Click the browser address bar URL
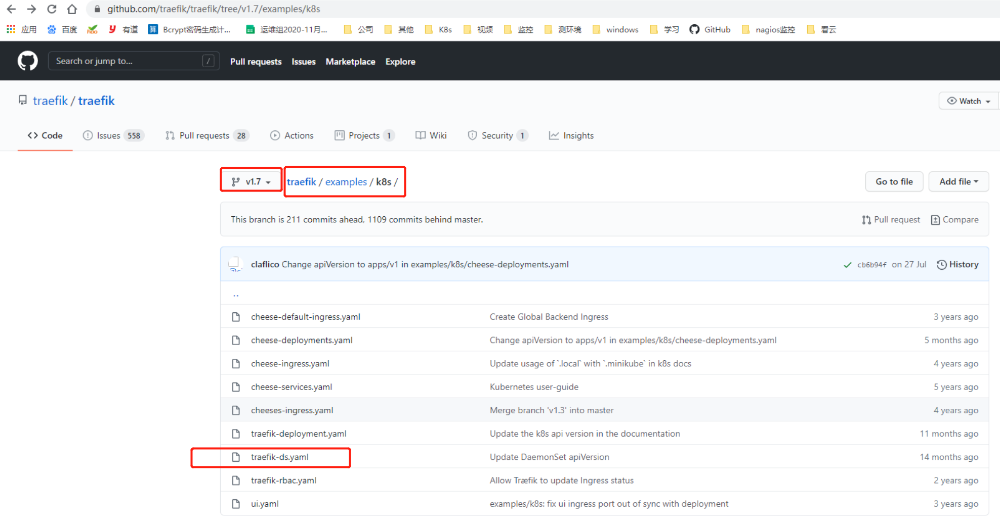The width and height of the screenshot is (1000, 528). (x=214, y=9)
